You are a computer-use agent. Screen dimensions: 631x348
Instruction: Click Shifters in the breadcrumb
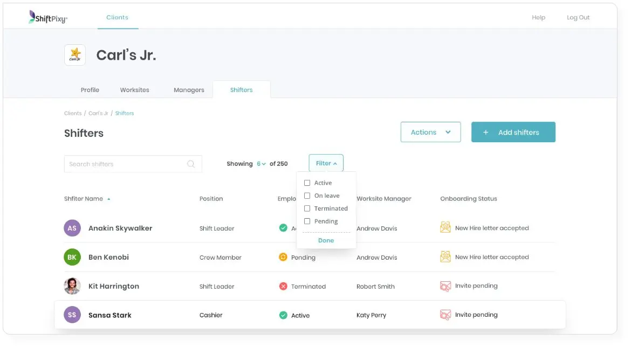pos(125,113)
